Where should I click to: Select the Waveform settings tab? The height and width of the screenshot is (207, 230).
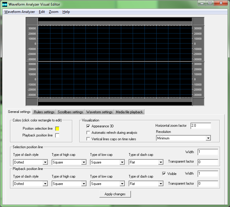click(x=99, y=112)
